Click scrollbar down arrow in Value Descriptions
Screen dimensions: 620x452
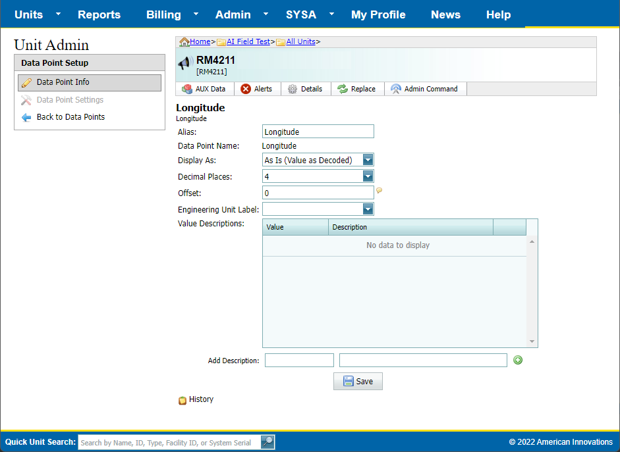[532, 341]
